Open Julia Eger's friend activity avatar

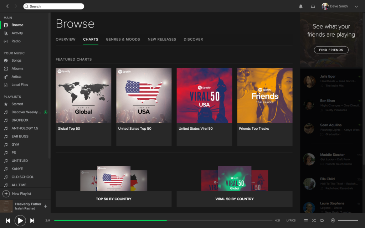tap(310, 81)
